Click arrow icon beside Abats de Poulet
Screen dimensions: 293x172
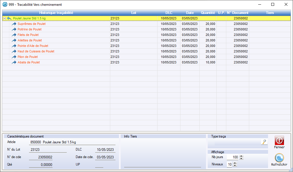click(x=14, y=62)
